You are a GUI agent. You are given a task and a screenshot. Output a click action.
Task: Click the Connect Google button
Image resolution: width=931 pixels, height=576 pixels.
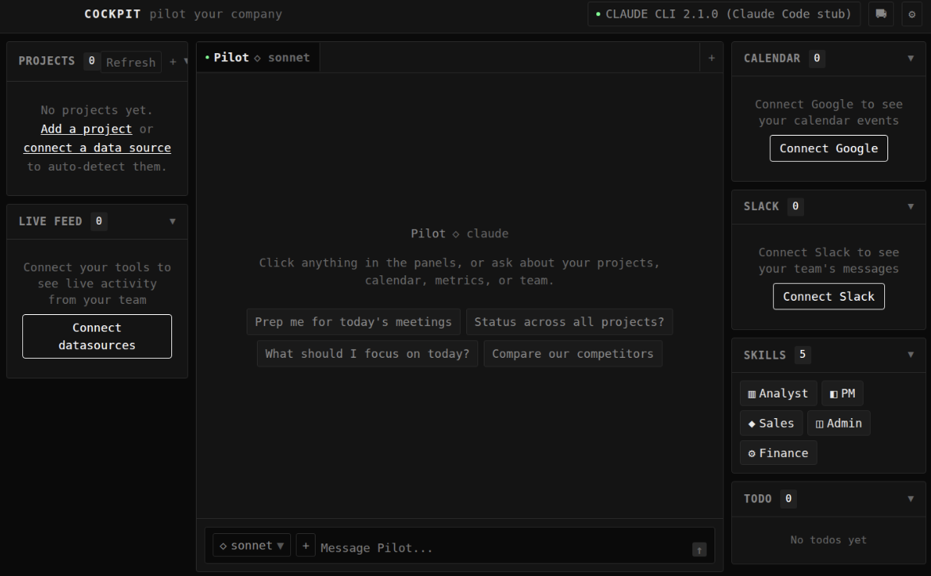828,148
